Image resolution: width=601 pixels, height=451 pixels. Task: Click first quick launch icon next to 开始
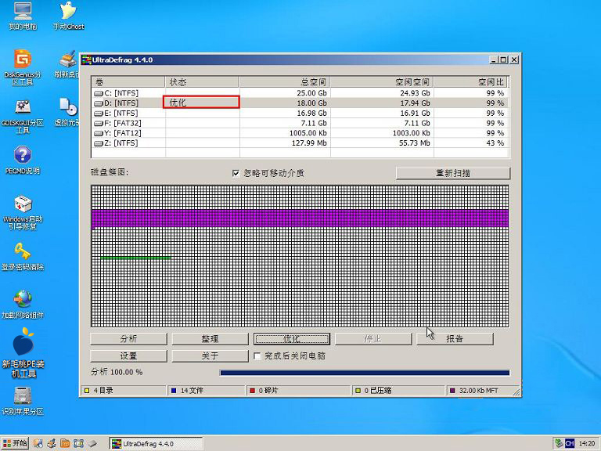38,443
